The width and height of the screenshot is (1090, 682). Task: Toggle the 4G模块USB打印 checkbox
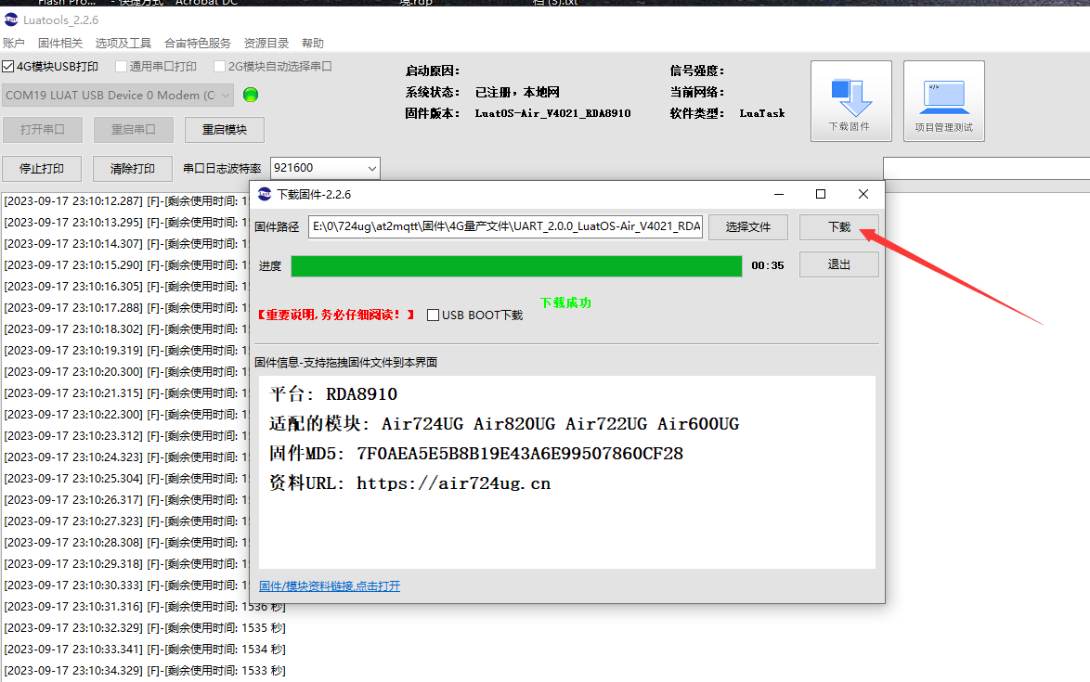8,67
